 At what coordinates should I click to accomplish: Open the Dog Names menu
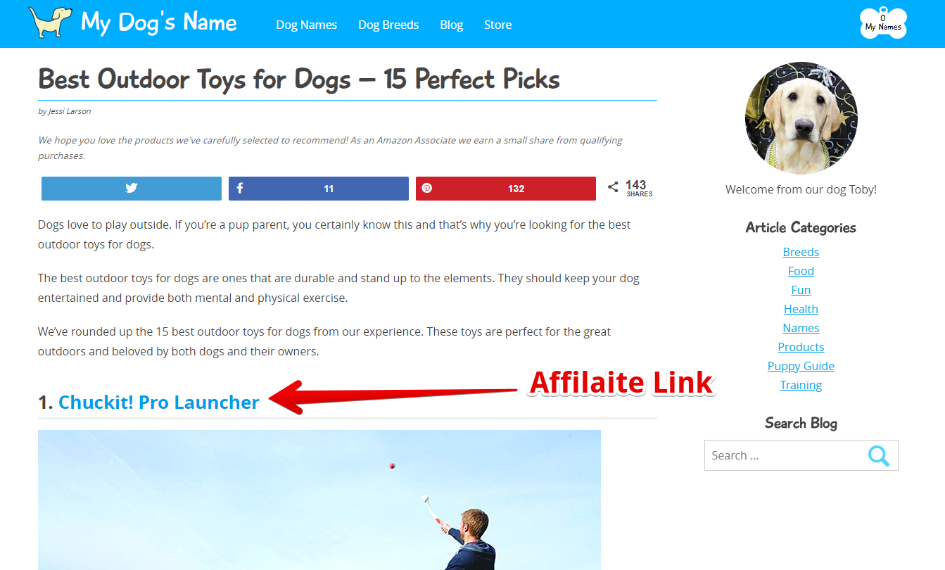pos(306,25)
